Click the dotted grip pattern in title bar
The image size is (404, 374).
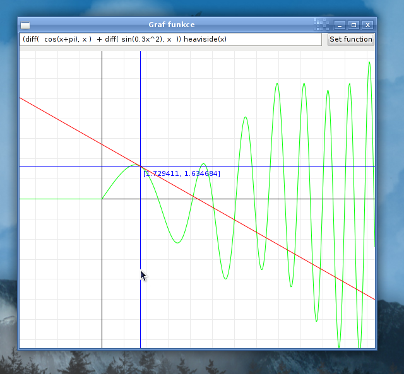tap(321, 25)
